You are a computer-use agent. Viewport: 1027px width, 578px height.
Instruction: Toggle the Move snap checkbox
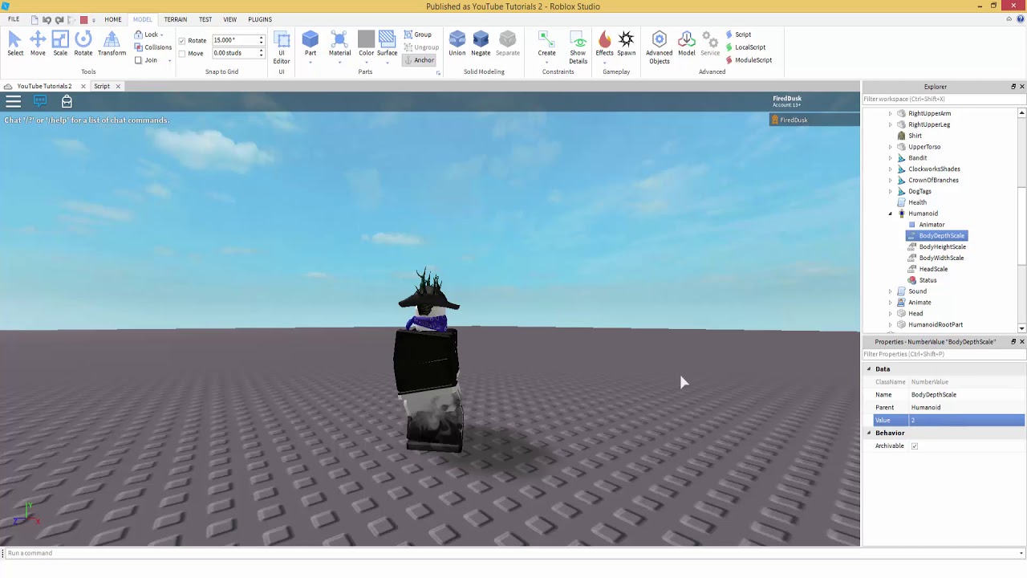click(182, 54)
